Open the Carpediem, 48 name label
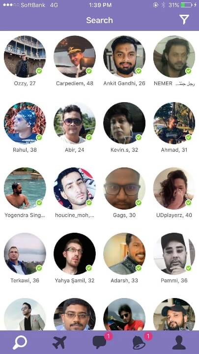Viewport: 199px width, 354px height. coord(75,83)
